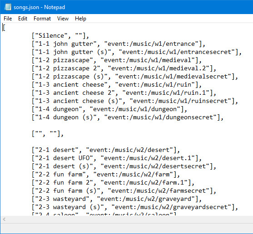This screenshot has width=253, height=234.
Task: Click the word "gutter" in first john gutter line
Action: tap(82, 44)
